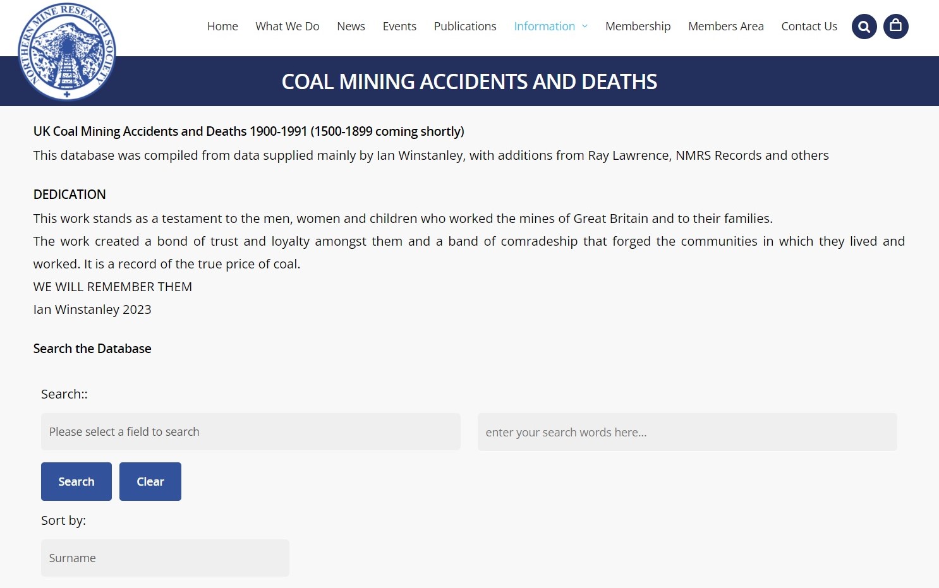939x588 pixels.
Task: Open the Events menu item
Action: click(x=399, y=27)
